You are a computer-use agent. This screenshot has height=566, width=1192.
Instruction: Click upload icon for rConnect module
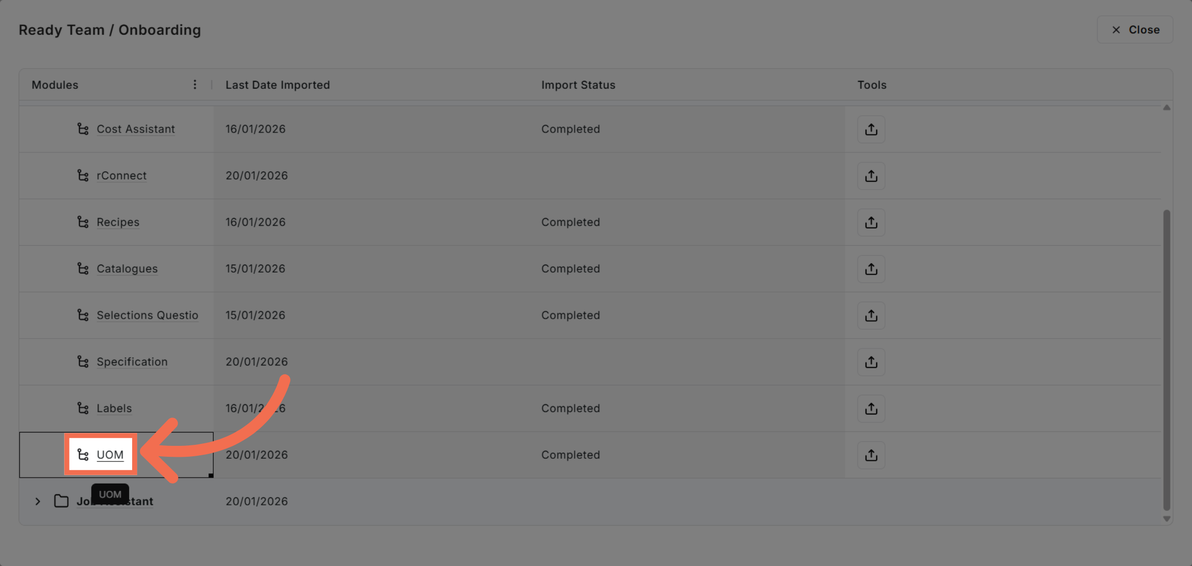871,176
